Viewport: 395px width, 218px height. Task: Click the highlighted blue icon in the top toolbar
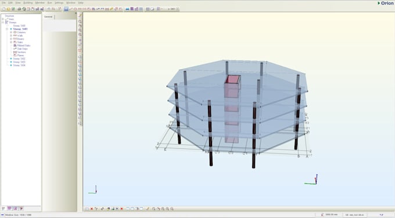66,9
